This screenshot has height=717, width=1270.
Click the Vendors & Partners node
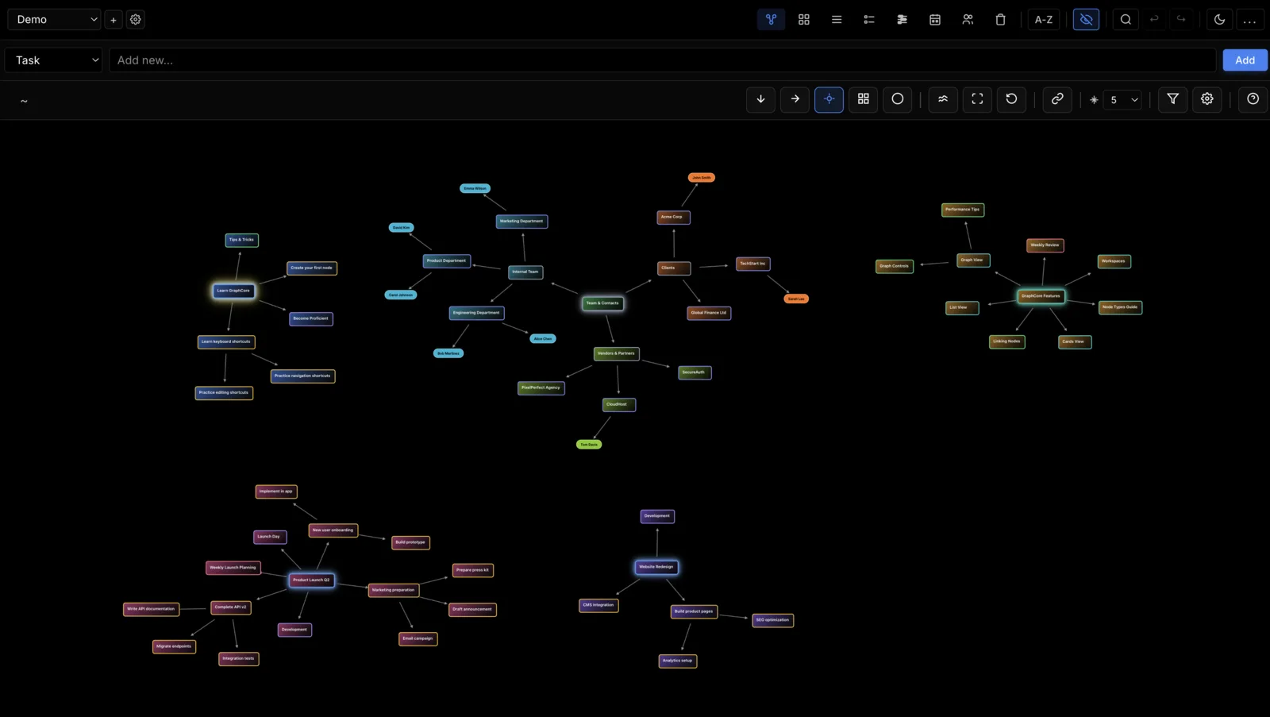616,353
